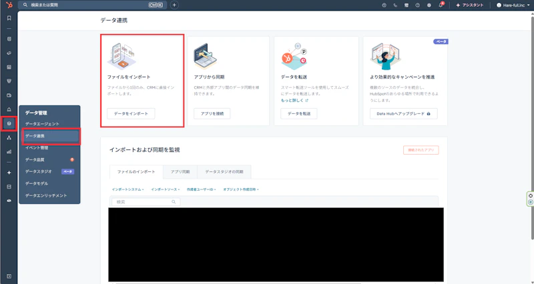Click the campaign card woman illustration
Image resolution: width=534 pixels, height=284 pixels.
(x=386, y=57)
